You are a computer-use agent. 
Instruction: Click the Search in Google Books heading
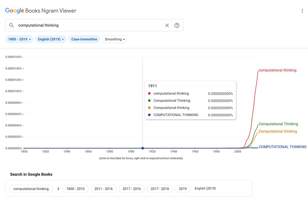(31, 174)
